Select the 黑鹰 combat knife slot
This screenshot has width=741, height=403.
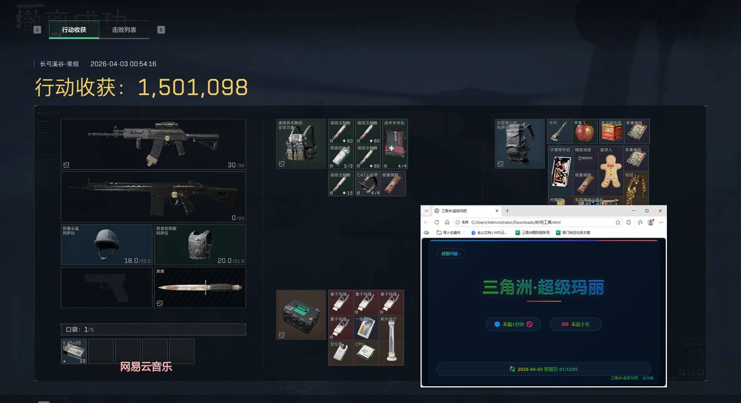(200, 287)
